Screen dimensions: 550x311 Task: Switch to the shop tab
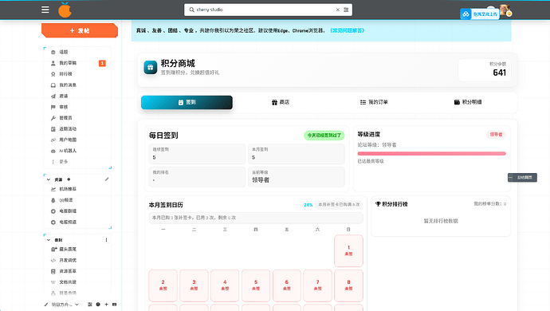coord(281,102)
